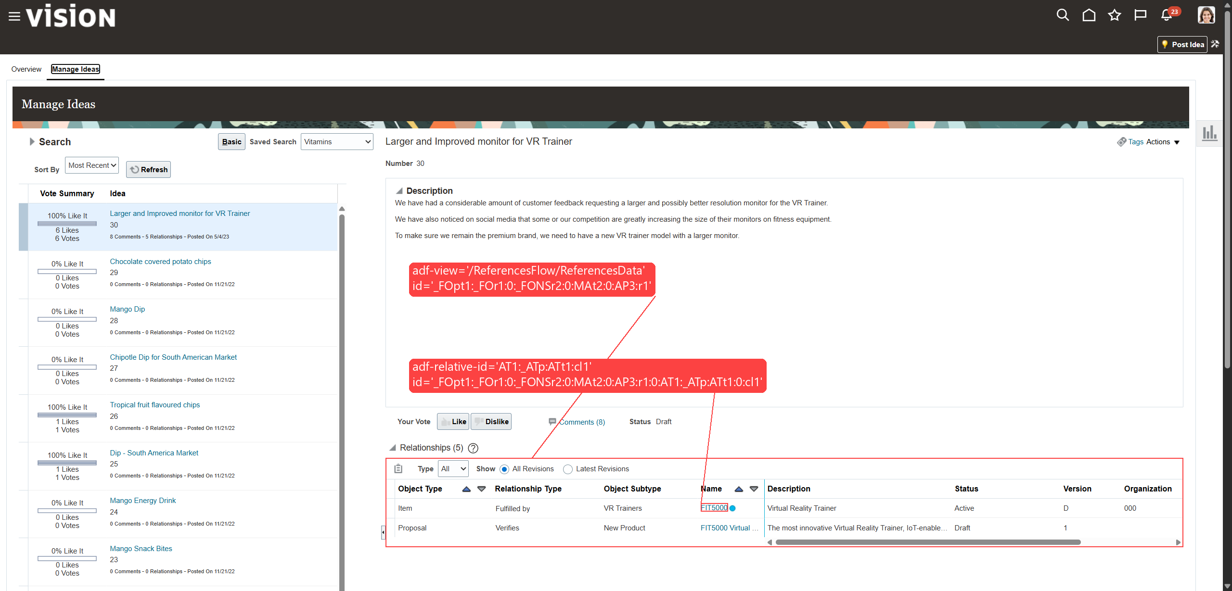This screenshot has width=1232, height=591.
Task: Open Favorites star icon
Action: 1115,15
